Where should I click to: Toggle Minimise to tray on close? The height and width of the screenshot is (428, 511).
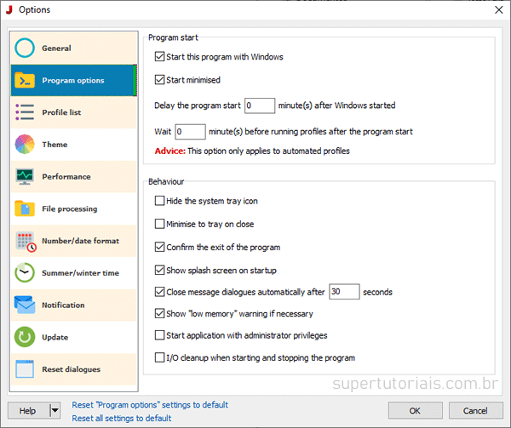(x=160, y=224)
